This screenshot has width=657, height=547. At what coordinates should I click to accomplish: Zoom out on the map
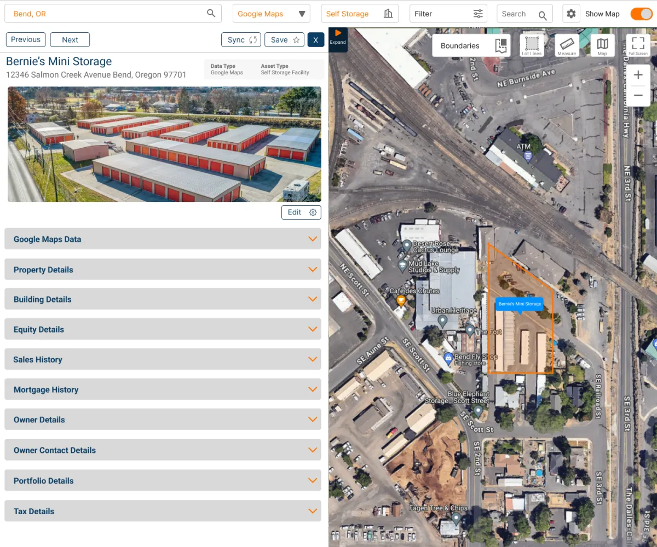click(x=638, y=96)
